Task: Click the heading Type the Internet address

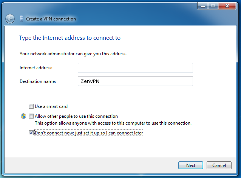Action: (x=70, y=38)
